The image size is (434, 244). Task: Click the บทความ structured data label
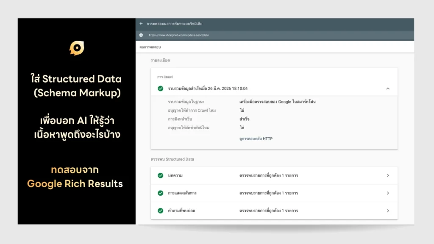click(175, 175)
